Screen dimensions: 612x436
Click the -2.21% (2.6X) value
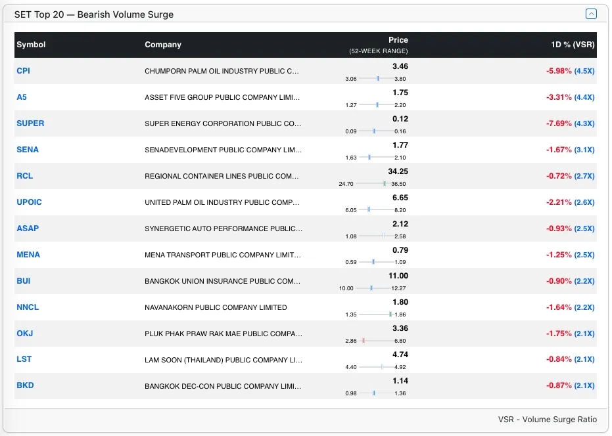coord(570,202)
